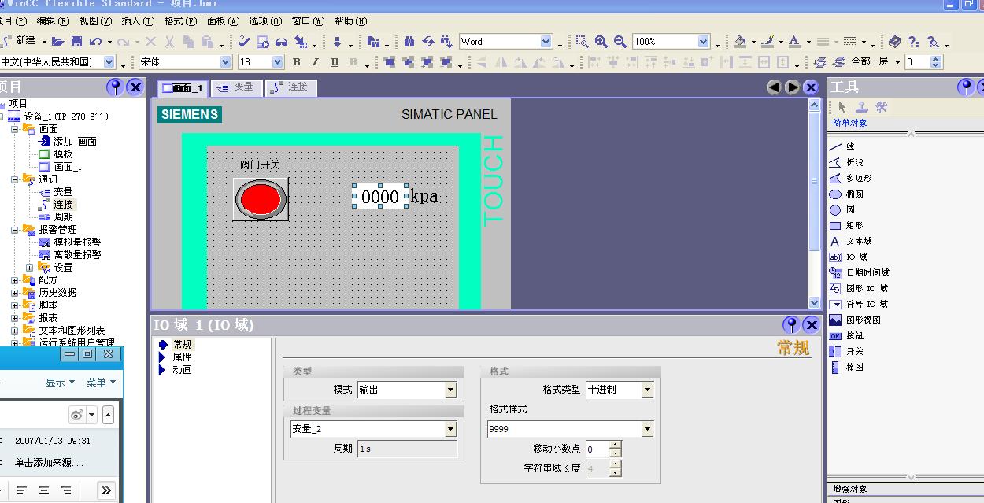Save the project using the floppy disk icon
Viewport: 984px width, 503px height.
click(76, 41)
